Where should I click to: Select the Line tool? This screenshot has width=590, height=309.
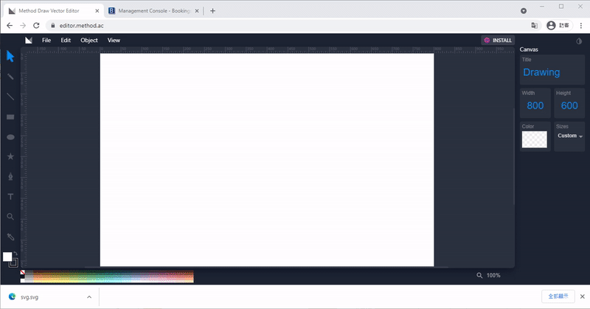tap(10, 97)
